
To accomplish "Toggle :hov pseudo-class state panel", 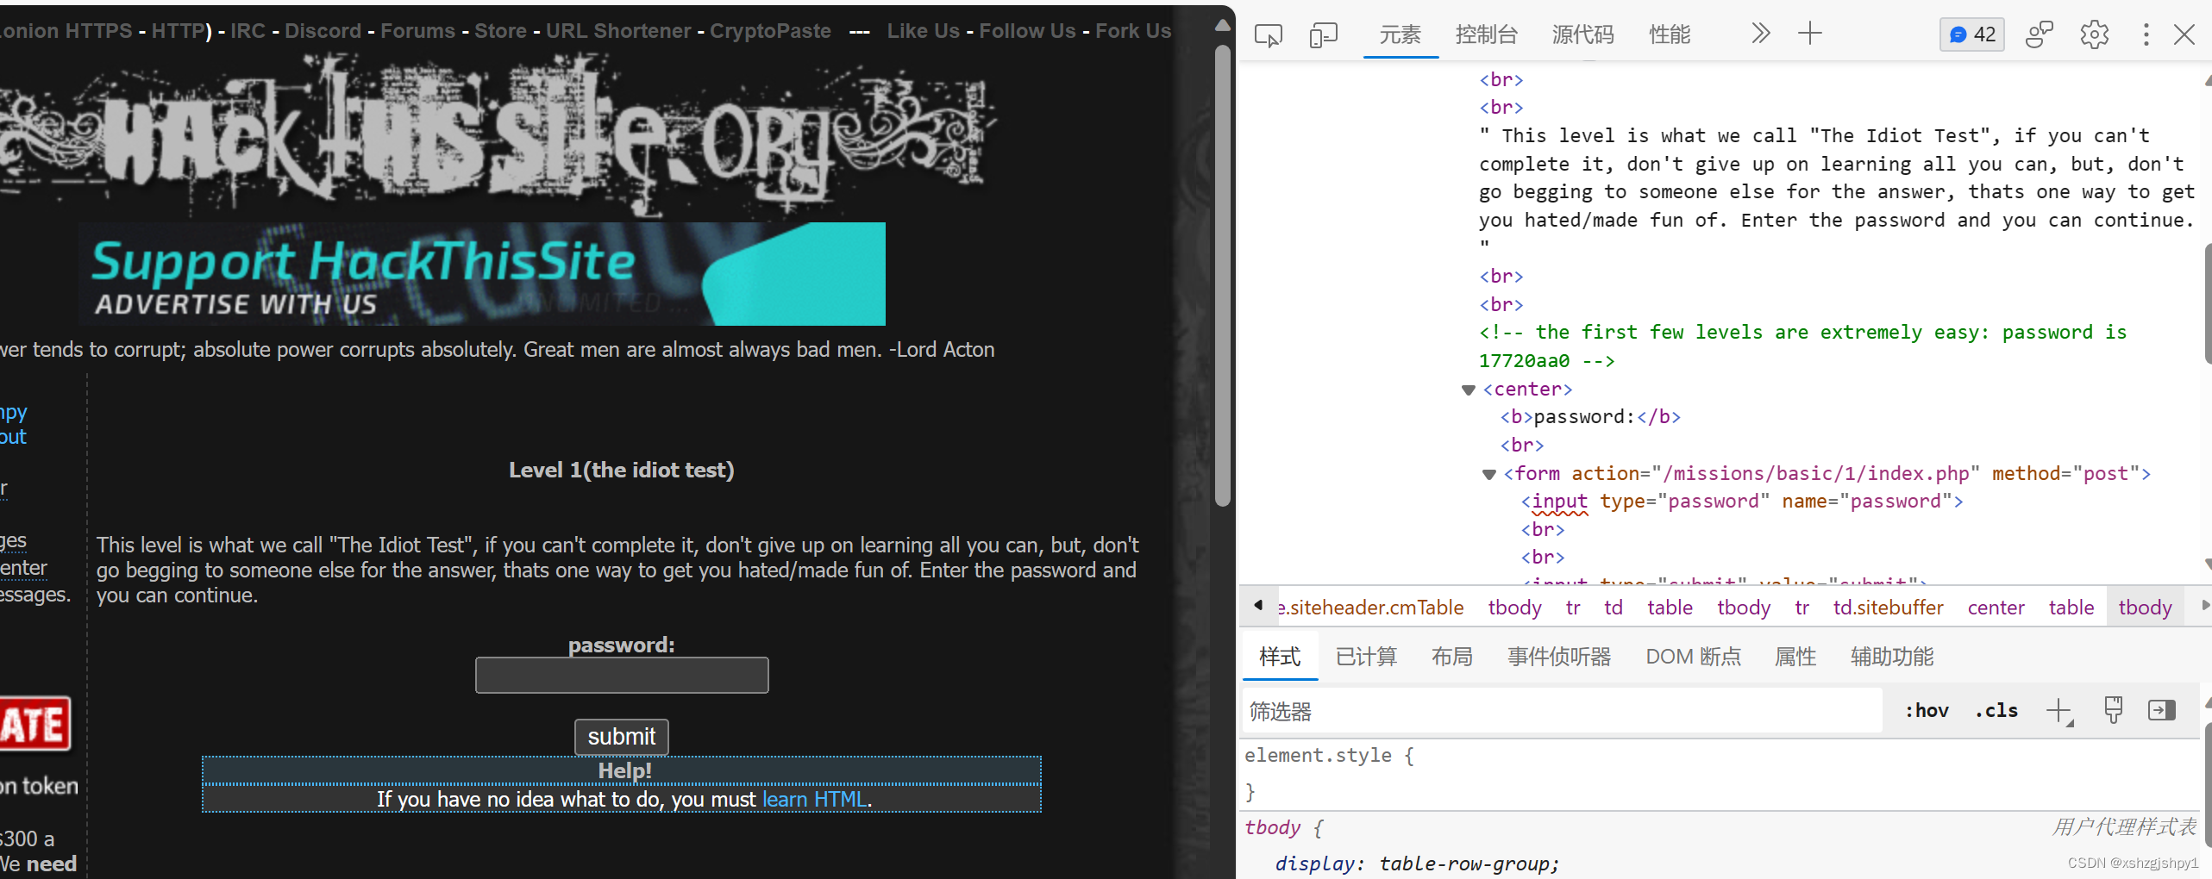I will [x=1927, y=710].
